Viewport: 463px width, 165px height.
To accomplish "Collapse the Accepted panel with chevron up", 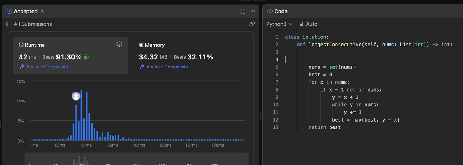I will (253, 11).
